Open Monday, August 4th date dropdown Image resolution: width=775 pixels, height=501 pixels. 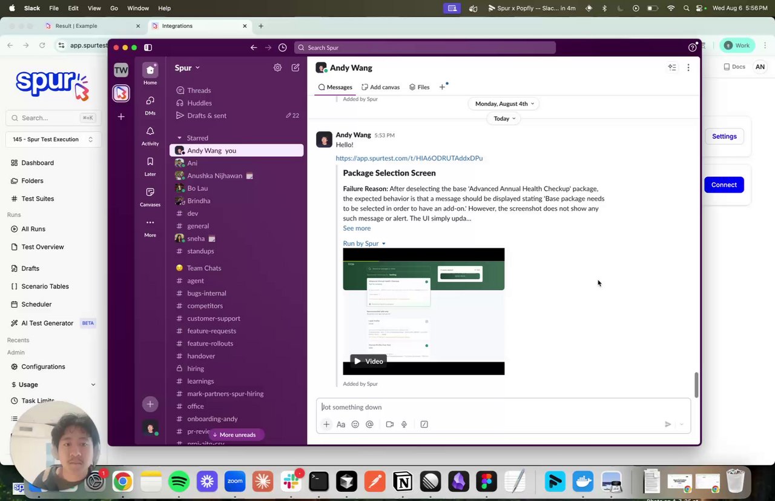504,104
